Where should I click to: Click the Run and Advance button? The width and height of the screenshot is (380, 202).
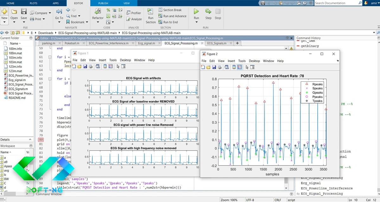(x=172, y=16)
